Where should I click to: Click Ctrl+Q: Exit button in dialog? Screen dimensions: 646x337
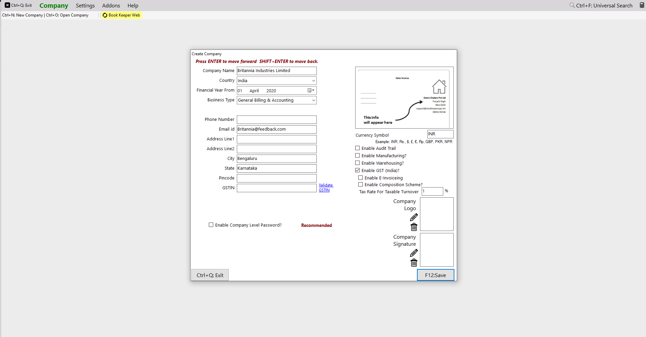tap(210, 275)
